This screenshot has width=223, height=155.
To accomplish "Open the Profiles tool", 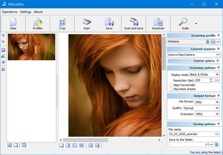I will [37, 24].
